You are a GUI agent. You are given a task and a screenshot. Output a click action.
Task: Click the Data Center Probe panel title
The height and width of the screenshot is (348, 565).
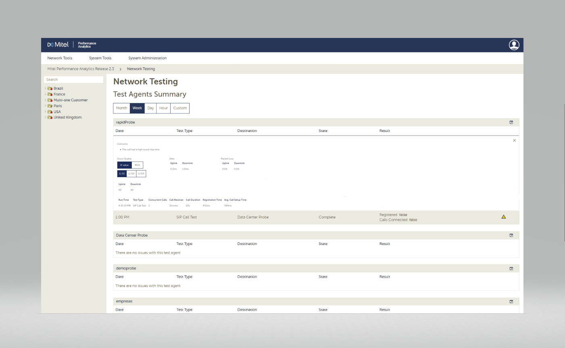coord(132,235)
